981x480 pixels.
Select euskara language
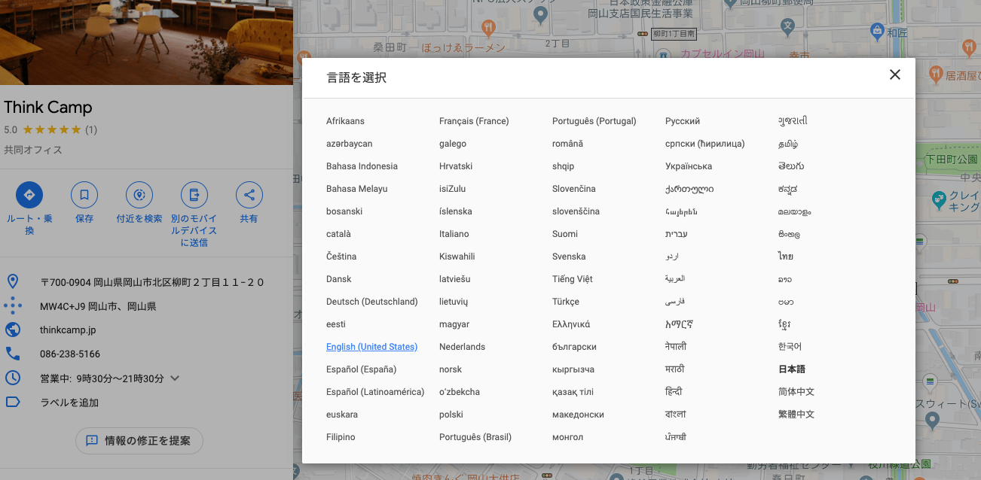pyautogui.click(x=342, y=415)
